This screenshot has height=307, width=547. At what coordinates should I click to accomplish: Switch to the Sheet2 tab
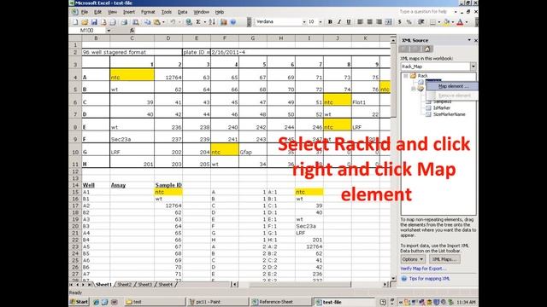point(124,284)
